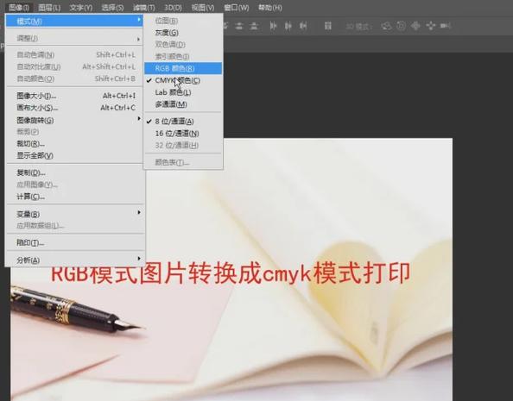The image size is (513, 401).
Task: Click the auto-align layers icon
Action: pyautogui.click(x=328, y=26)
